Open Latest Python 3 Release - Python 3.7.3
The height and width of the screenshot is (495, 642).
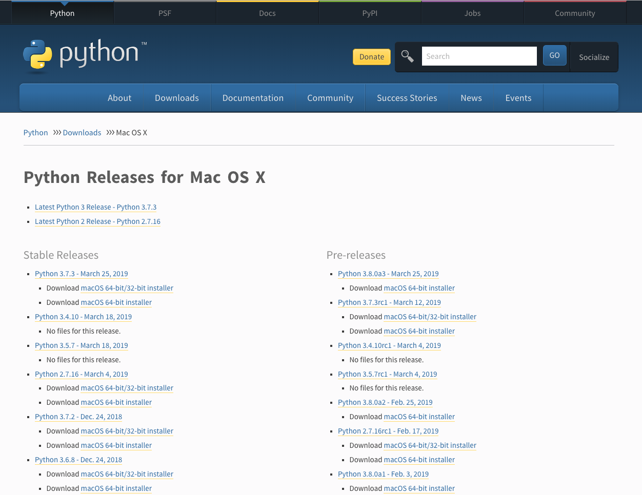coord(96,207)
